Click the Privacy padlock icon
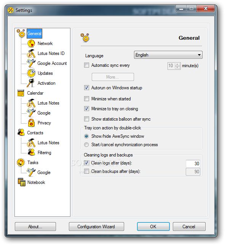 [x=31, y=123]
